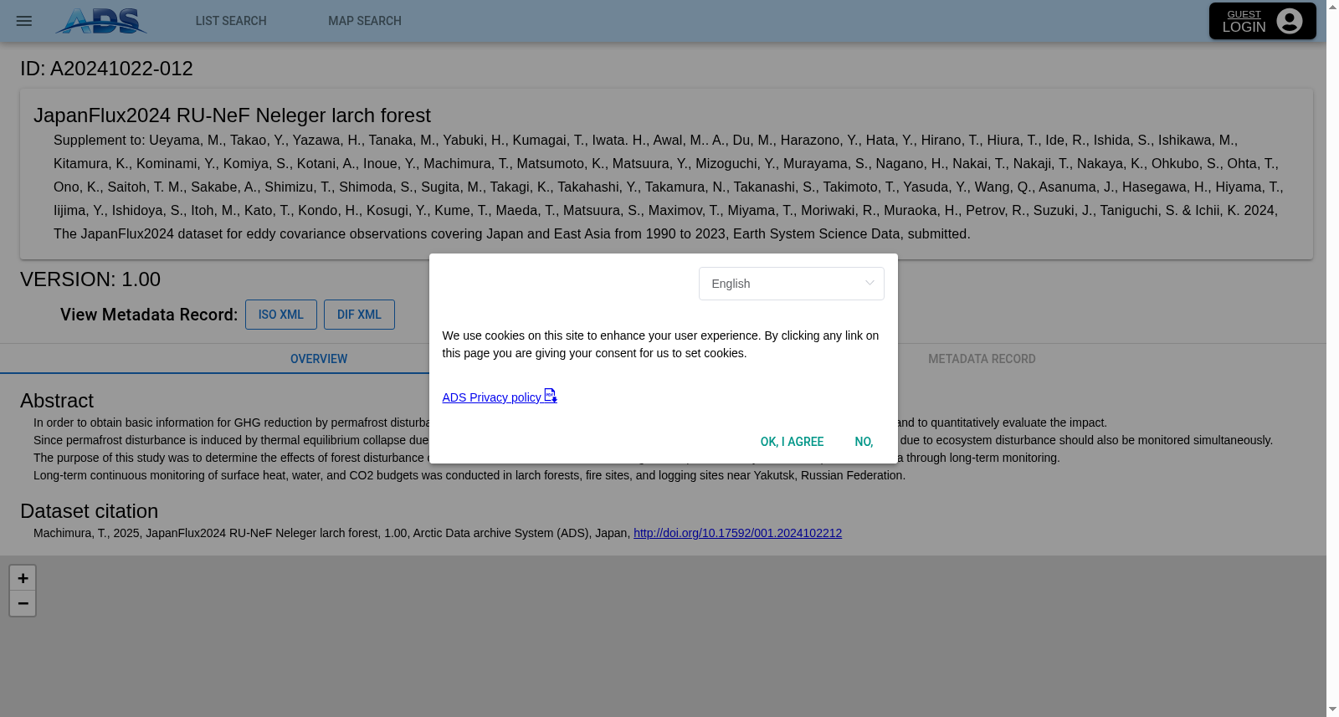This screenshot has width=1339, height=717.
Task: View the DIF XML metadata record
Action: click(359, 315)
